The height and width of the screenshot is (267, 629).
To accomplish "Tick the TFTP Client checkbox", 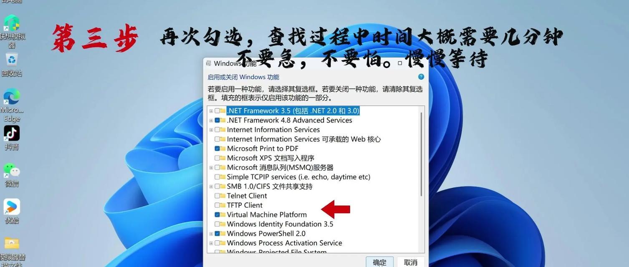I will point(217,205).
